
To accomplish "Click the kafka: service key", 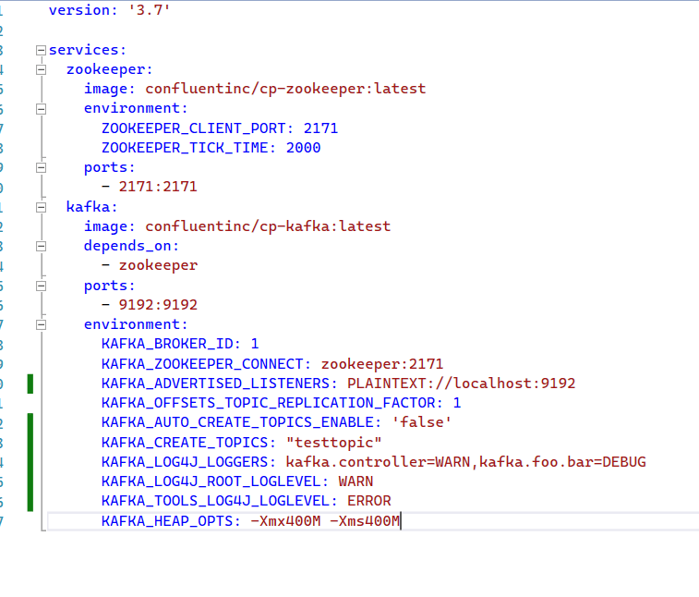I will pos(91,207).
